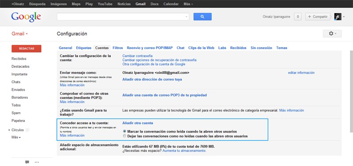This screenshot has height=166, width=353.
Task: Open the Borradores folder
Action: coord(20,97)
